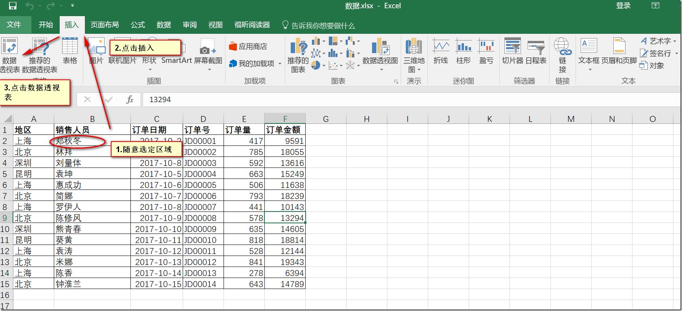Click the waterfall chart icon

pyautogui.click(x=350, y=41)
